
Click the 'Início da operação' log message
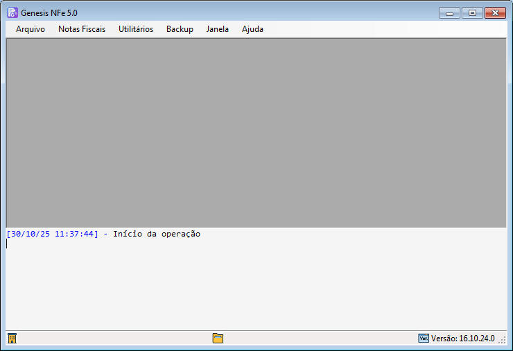156,234
